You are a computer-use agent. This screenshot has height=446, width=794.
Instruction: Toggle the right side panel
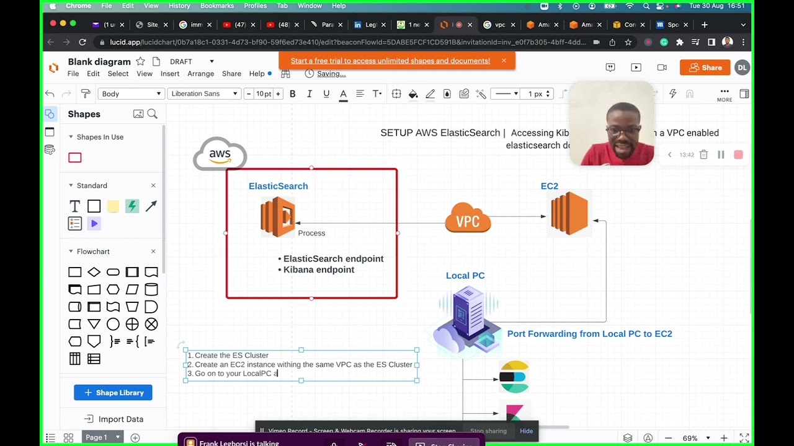744,94
